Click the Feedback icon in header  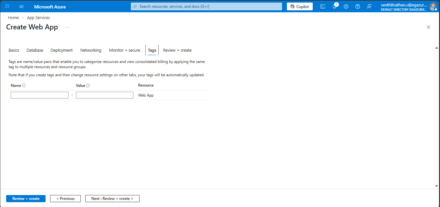click(369, 6)
